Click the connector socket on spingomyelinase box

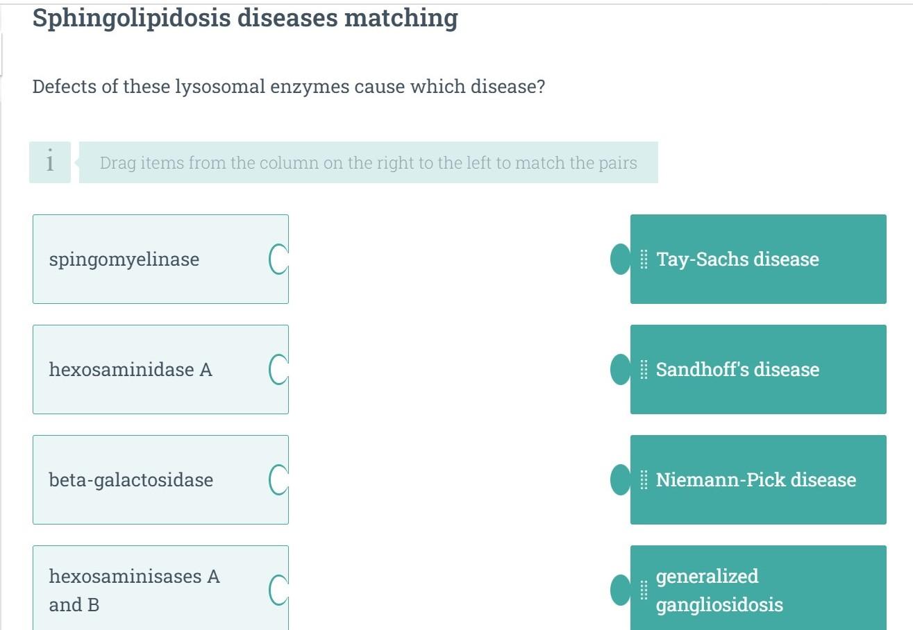click(277, 259)
